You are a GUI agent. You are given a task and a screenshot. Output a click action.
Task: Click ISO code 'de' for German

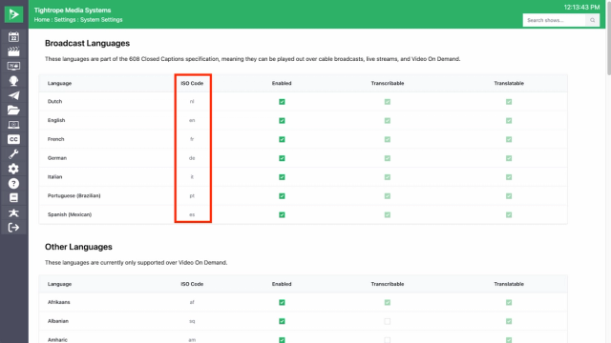[x=192, y=158]
